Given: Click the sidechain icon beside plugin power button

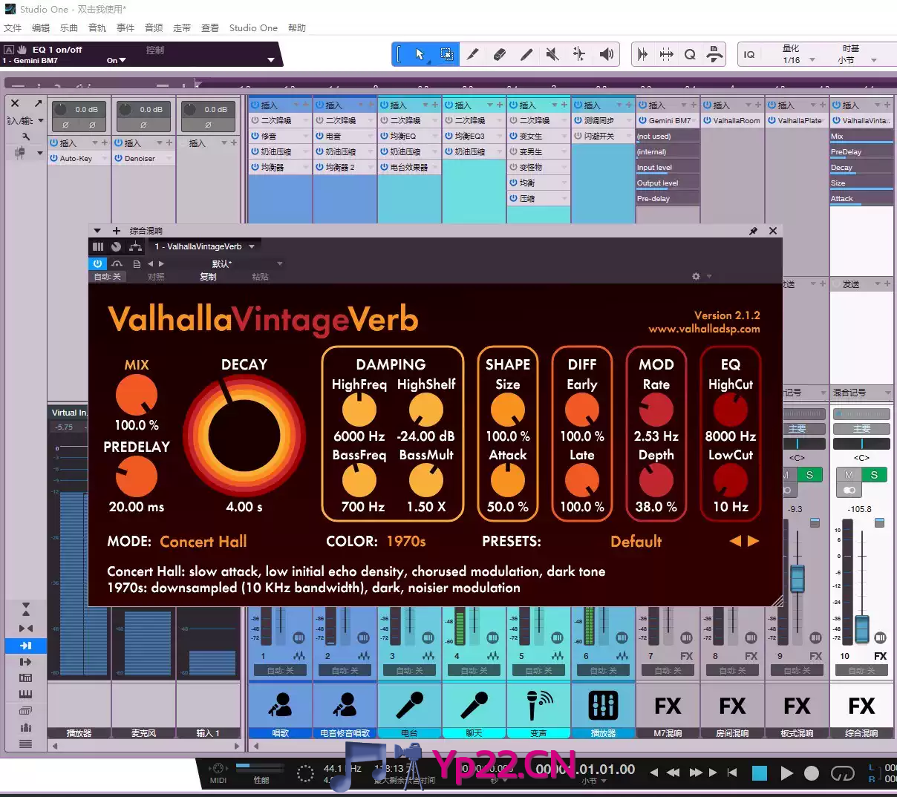Looking at the screenshot, I should tap(117, 263).
